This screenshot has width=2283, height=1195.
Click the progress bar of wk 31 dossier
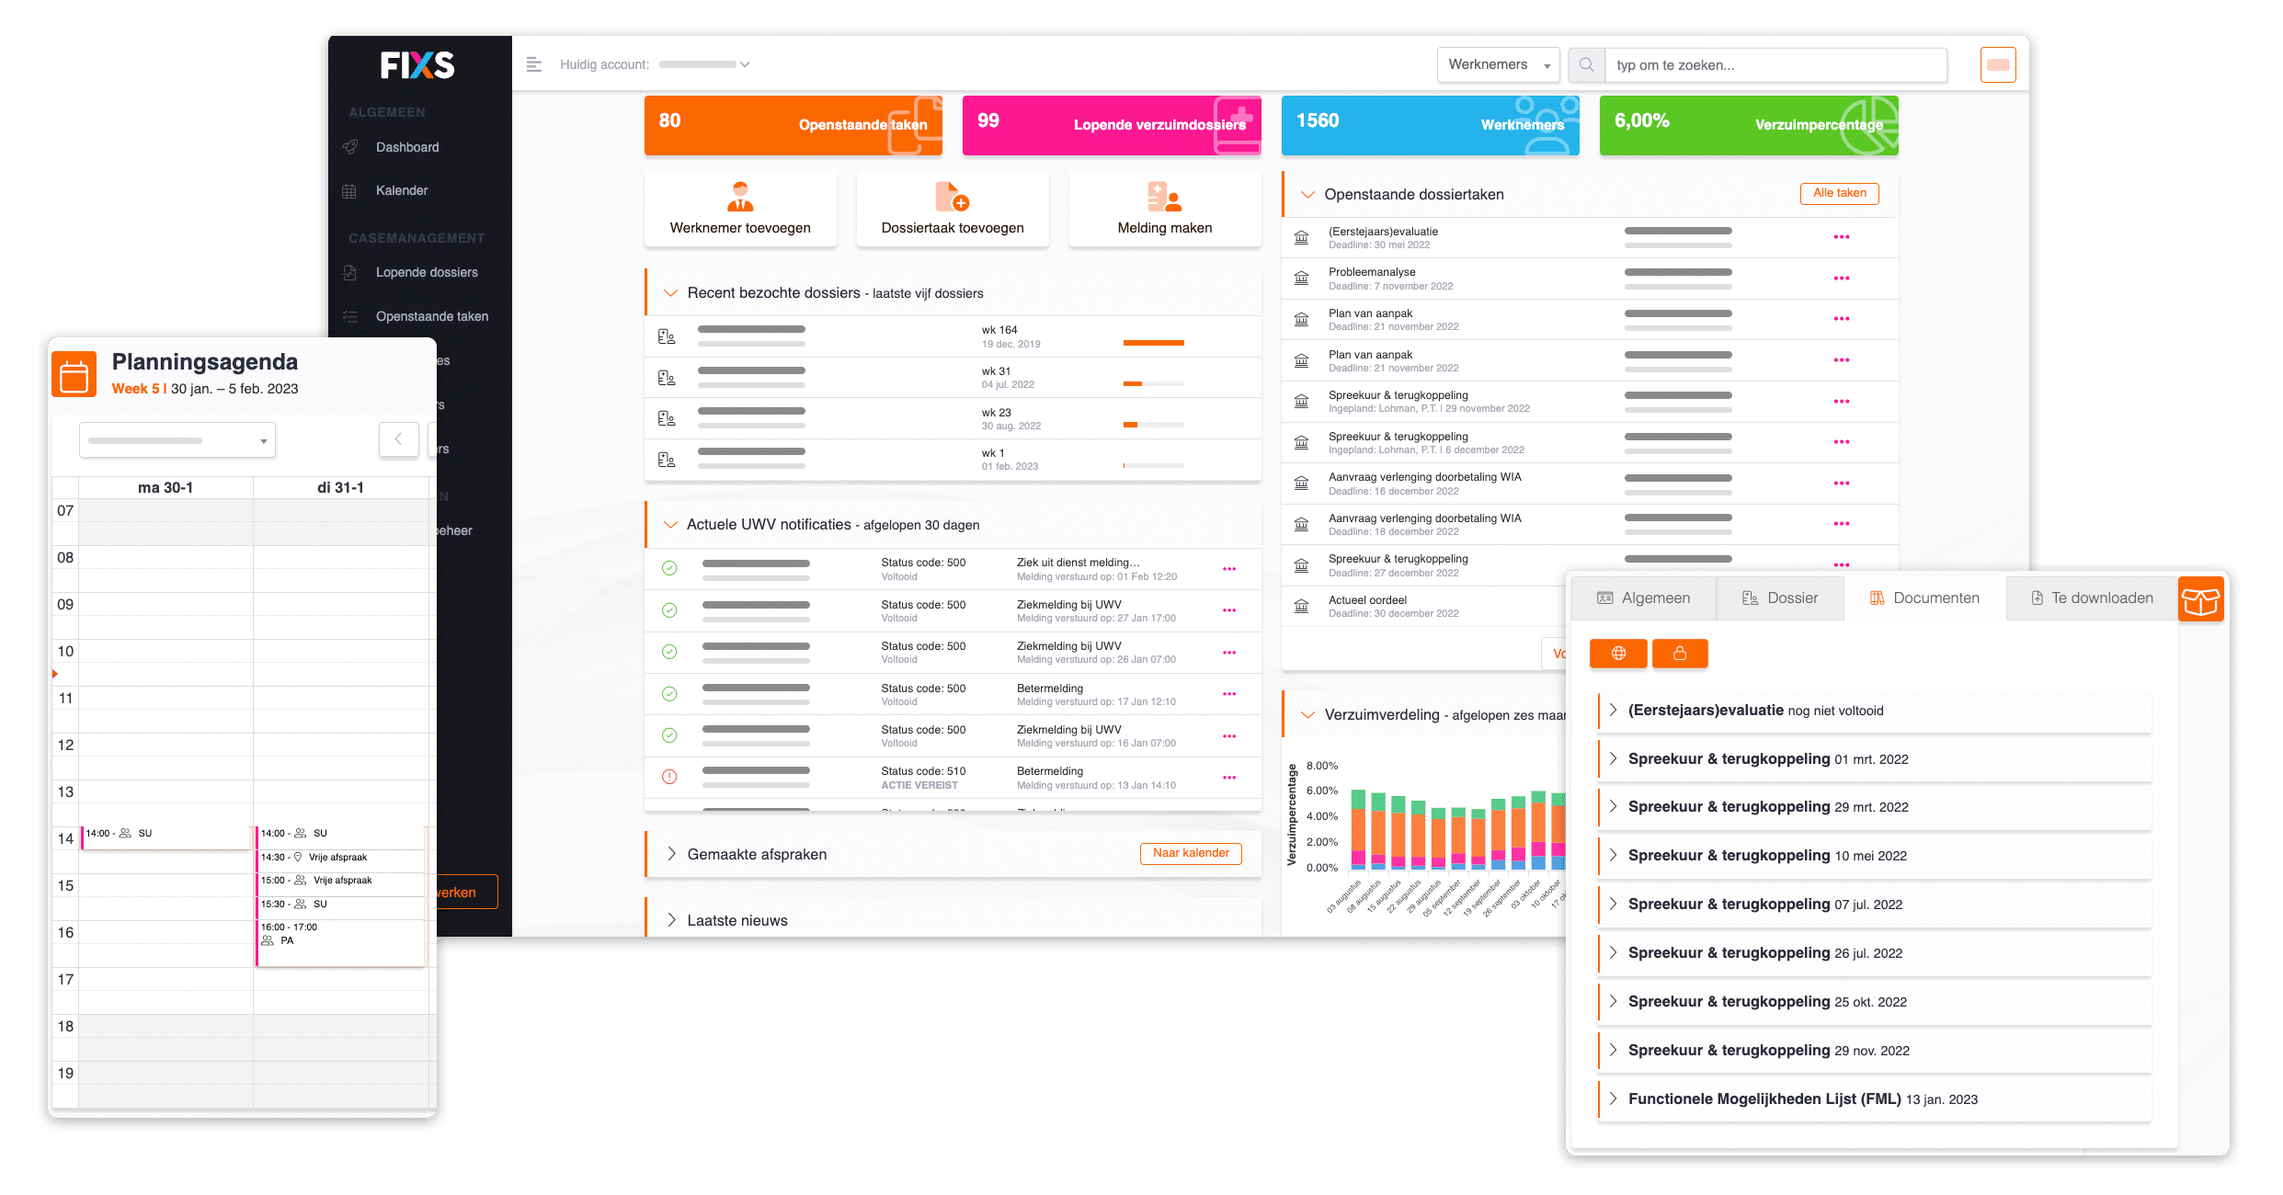click(1153, 383)
